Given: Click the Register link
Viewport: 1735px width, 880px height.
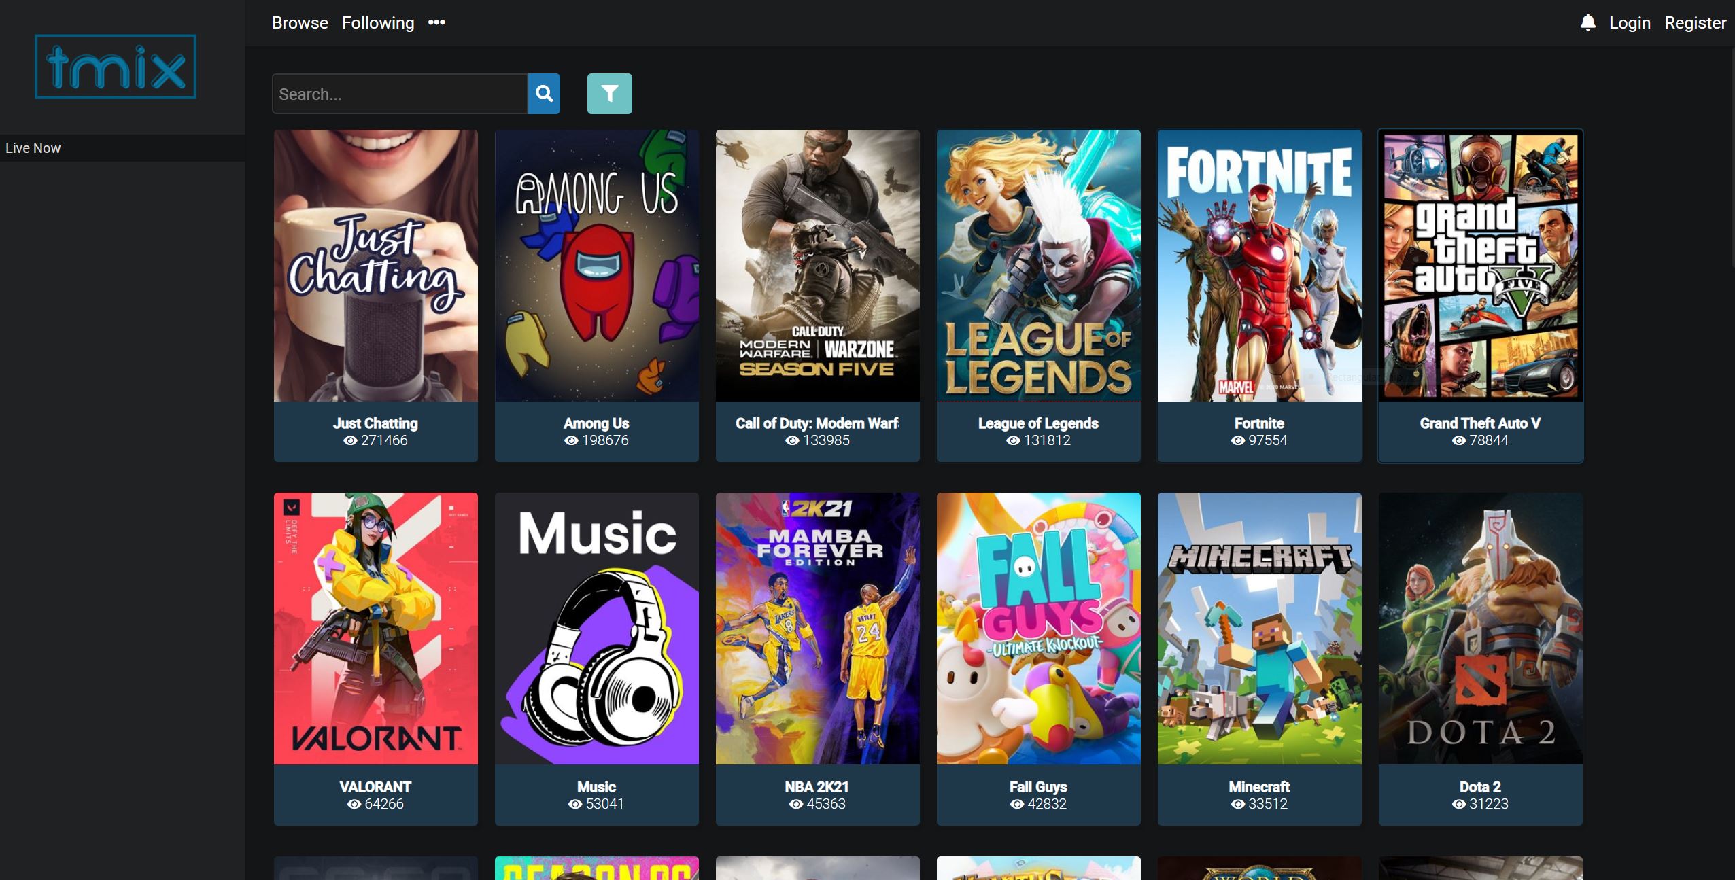Looking at the screenshot, I should 1695,22.
